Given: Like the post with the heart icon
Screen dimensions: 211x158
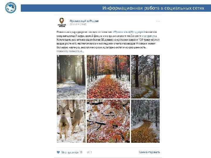Looking at the screenshot, I should (58, 152).
